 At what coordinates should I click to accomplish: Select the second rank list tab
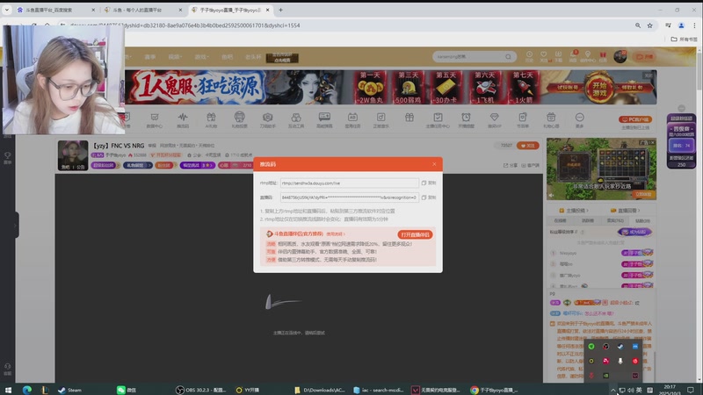pyautogui.click(x=587, y=221)
